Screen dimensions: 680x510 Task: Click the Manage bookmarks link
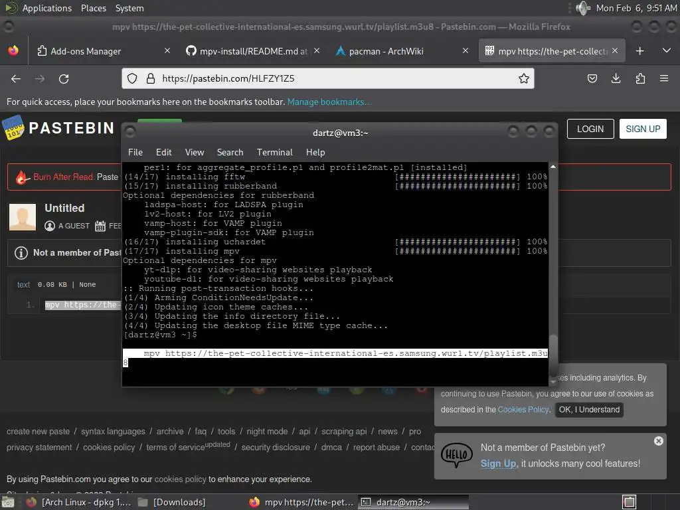(329, 102)
